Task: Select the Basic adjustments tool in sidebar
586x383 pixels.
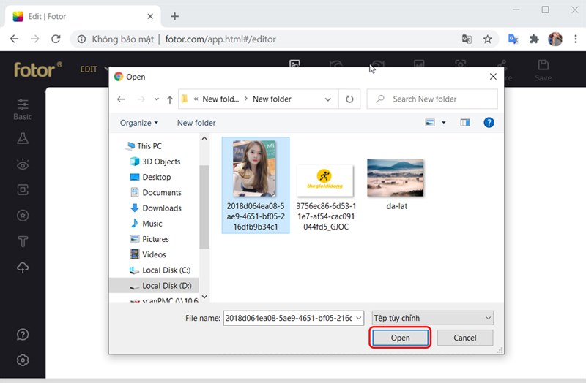Action: point(23,109)
